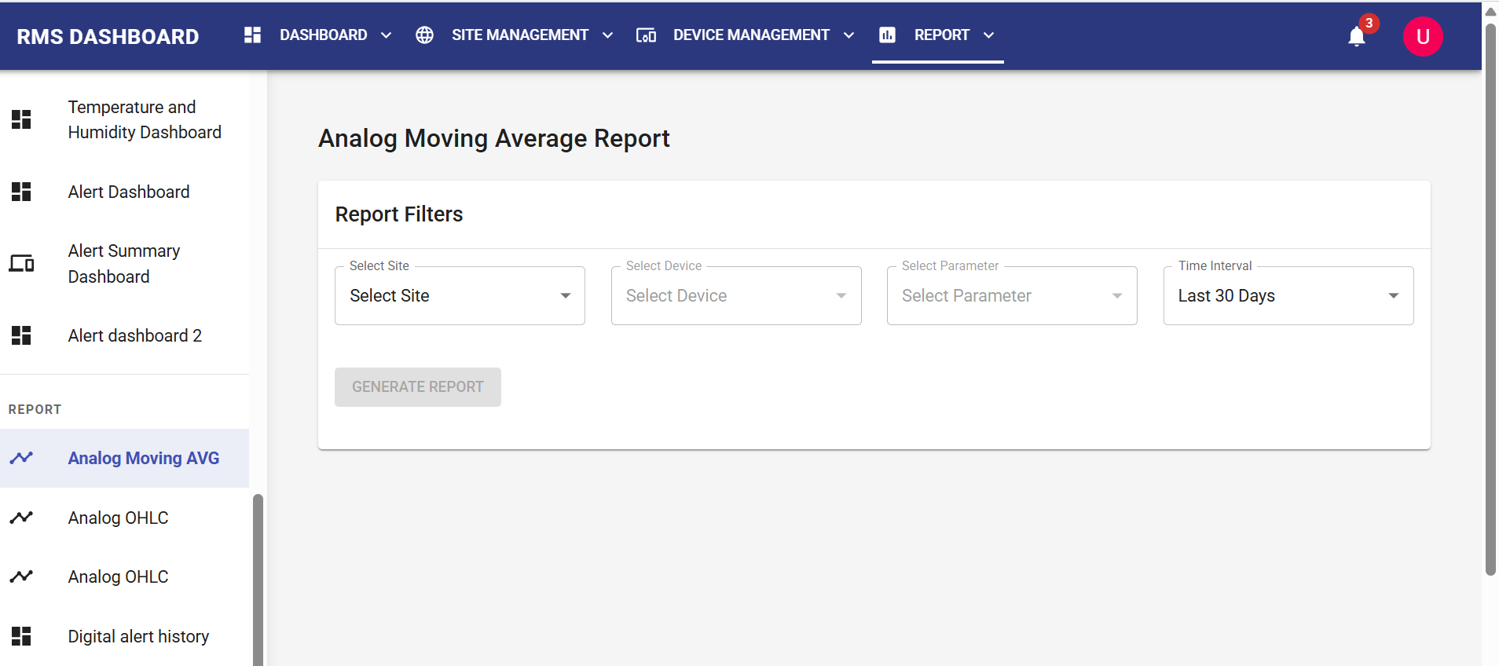Screen dimensions: 1499x666
Task: Open Analog OHLC entry directly below Analog Moving AVG
Action: pos(124,518)
